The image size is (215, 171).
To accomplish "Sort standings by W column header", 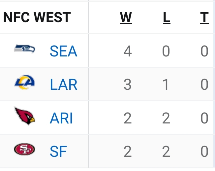I will click(126, 17).
